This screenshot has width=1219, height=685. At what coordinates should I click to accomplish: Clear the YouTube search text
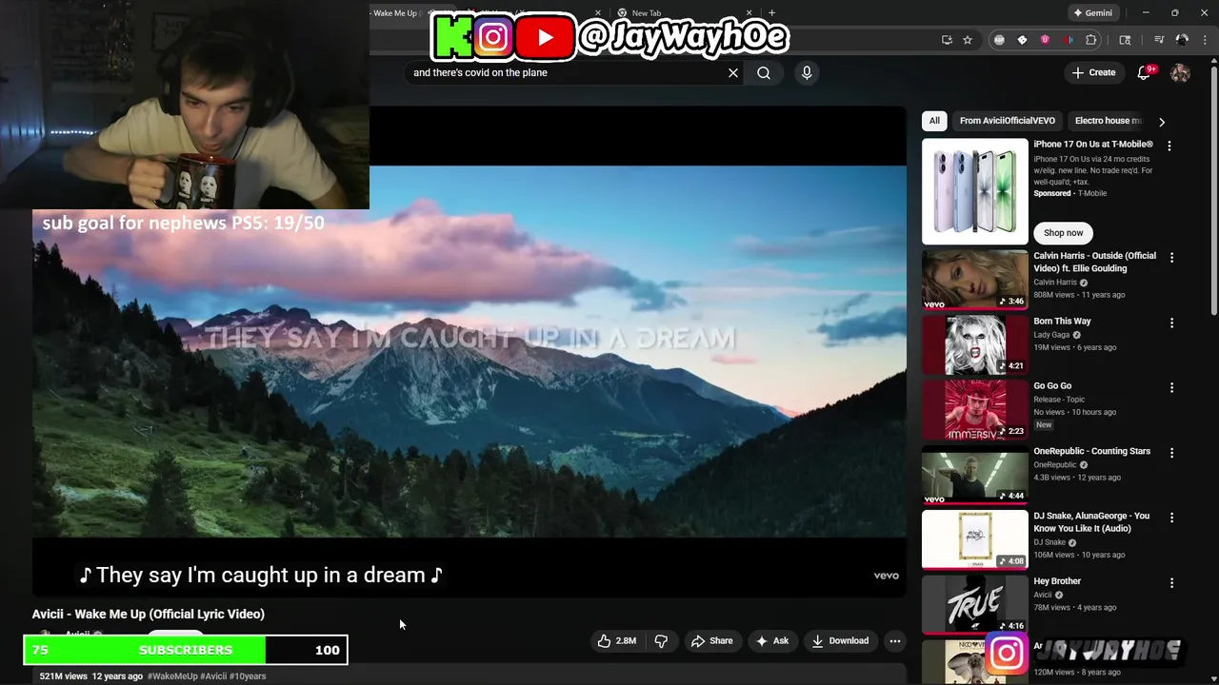[733, 72]
